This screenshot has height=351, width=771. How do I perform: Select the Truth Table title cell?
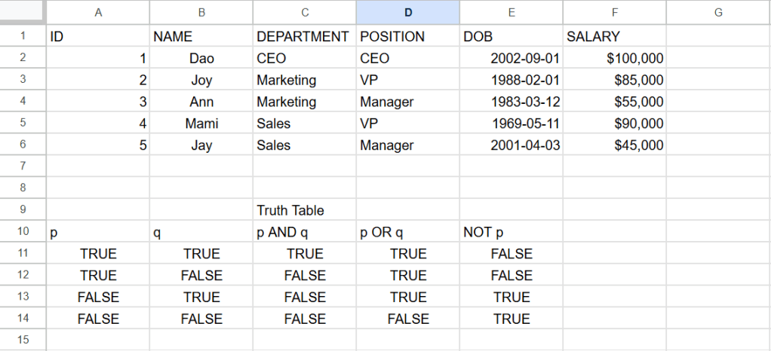click(x=304, y=210)
